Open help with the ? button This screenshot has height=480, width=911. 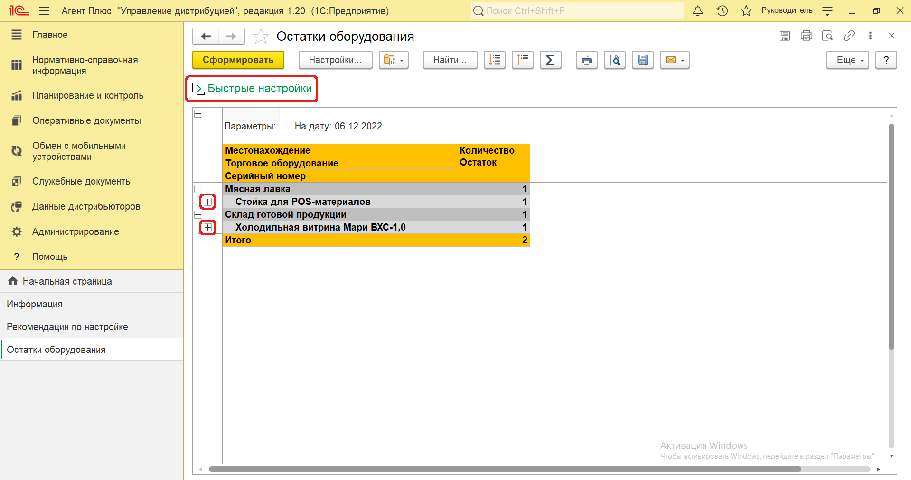click(886, 60)
